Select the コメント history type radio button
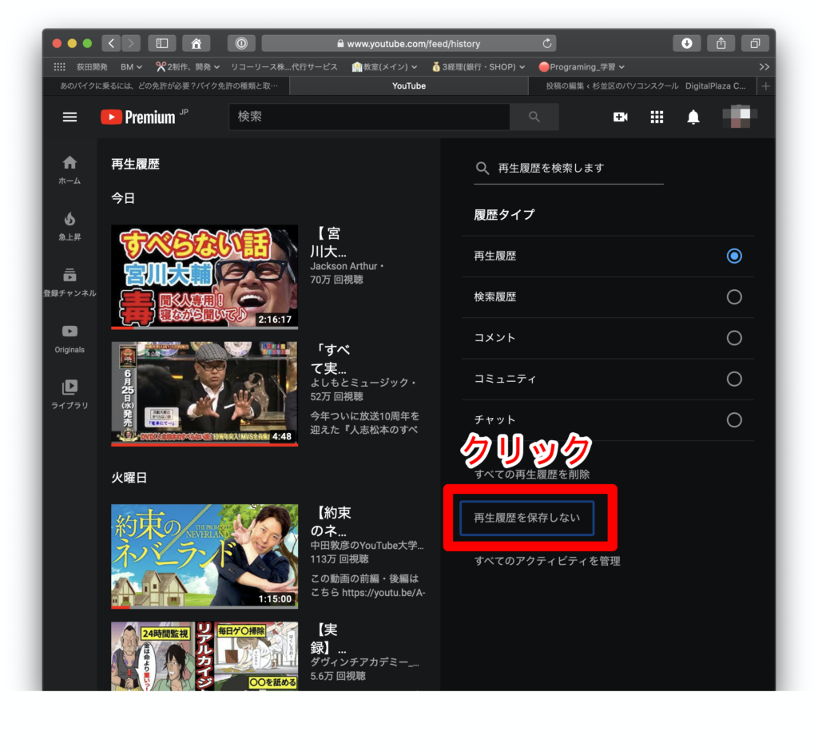 pyautogui.click(x=733, y=338)
